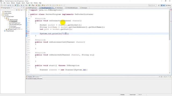
Task: Click the Save All toolbar icon
Action: tap(10, 5)
